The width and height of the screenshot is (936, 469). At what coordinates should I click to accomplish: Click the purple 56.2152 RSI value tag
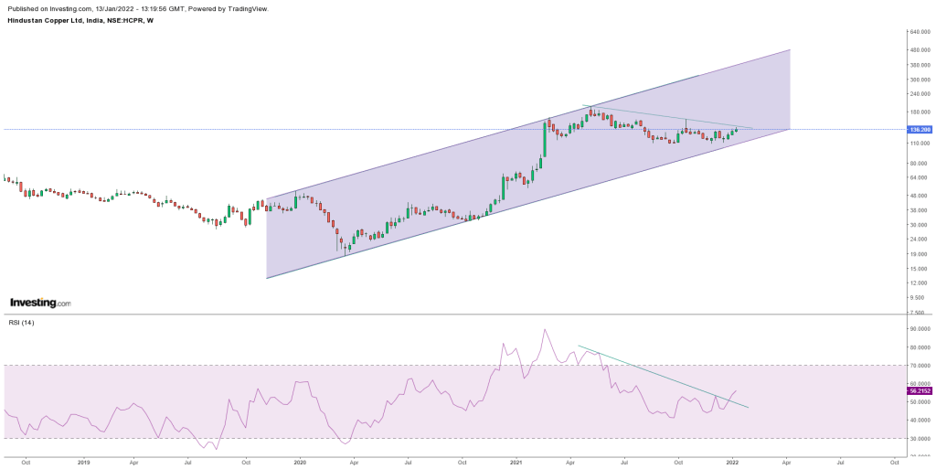(919, 390)
